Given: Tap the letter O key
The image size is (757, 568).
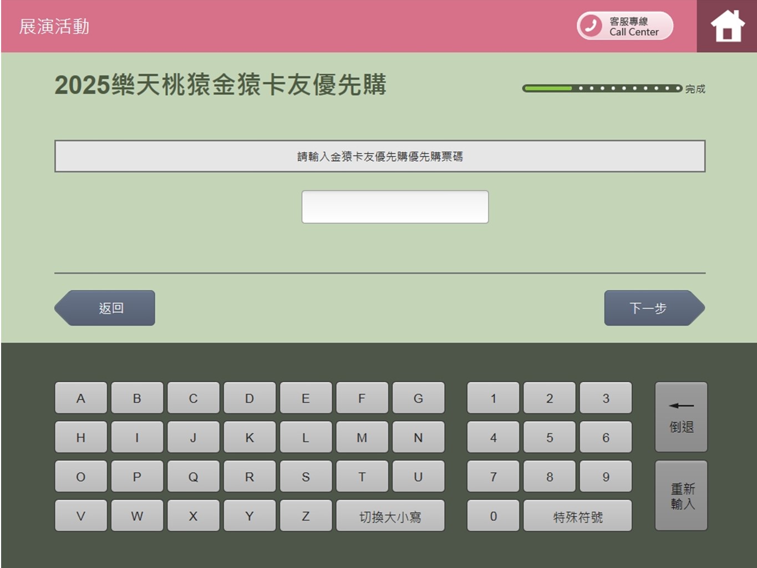Looking at the screenshot, I should point(81,476).
